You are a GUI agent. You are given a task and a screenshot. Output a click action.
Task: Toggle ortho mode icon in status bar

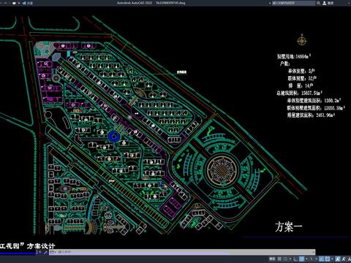(x=295, y=259)
